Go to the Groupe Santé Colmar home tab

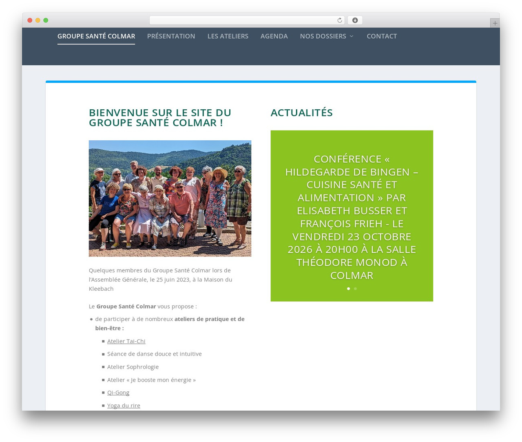coord(96,36)
